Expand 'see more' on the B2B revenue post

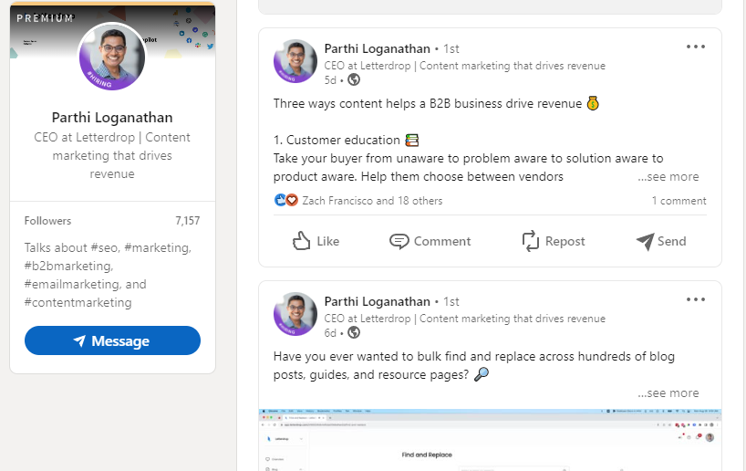point(668,177)
